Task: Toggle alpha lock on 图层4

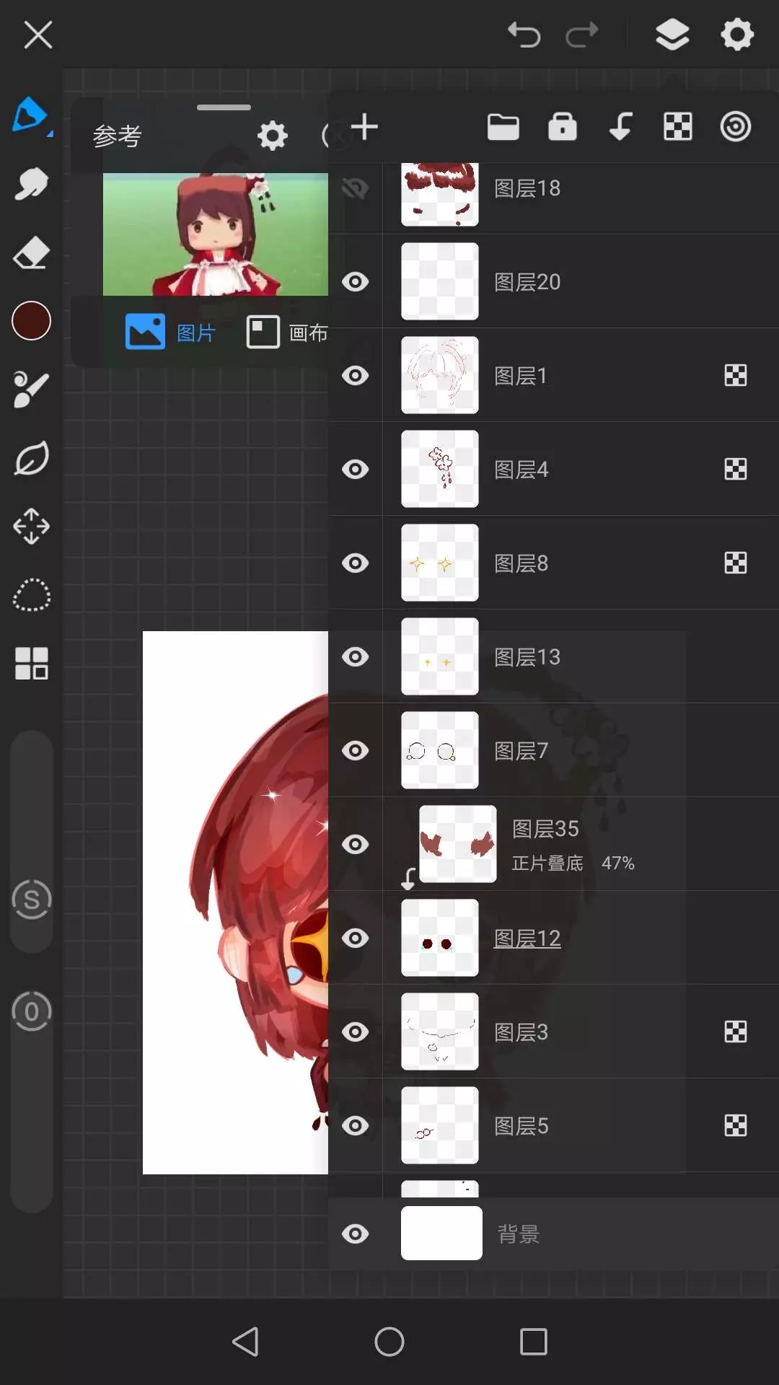Action: click(735, 469)
